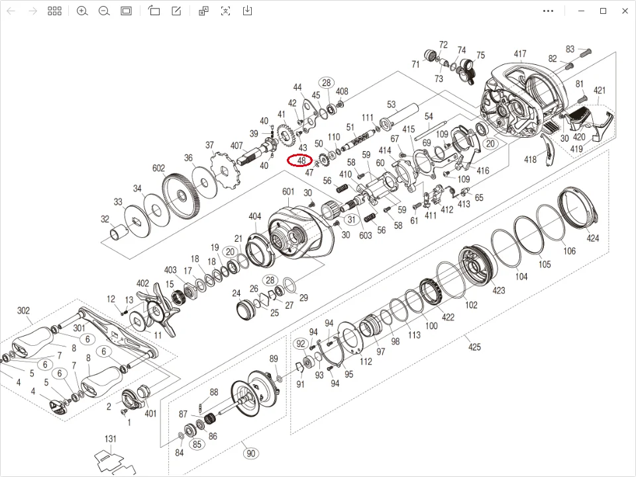This screenshot has height=477, width=636.
Task: Extract text from the image (OCR)
Action: 225,11
